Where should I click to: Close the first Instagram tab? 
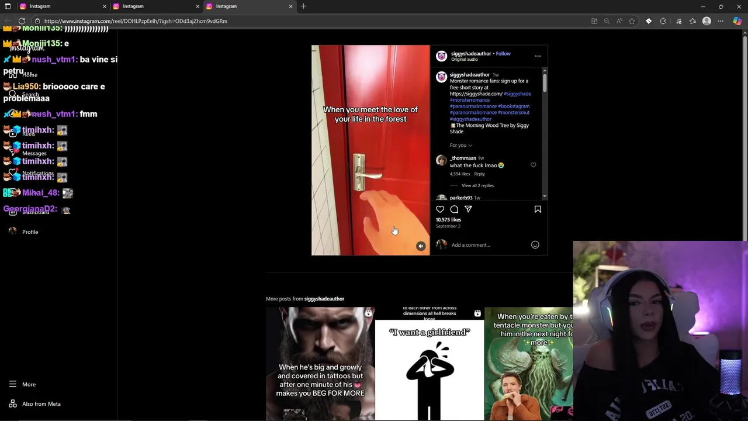click(x=105, y=6)
